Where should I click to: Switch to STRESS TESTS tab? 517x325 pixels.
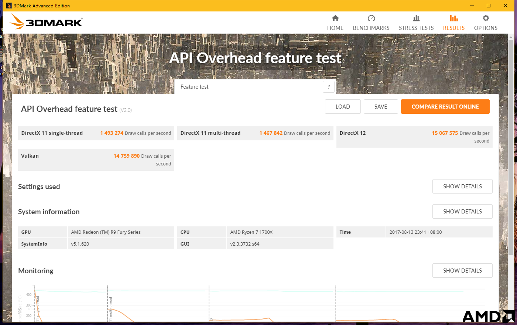(x=416, y=23)
